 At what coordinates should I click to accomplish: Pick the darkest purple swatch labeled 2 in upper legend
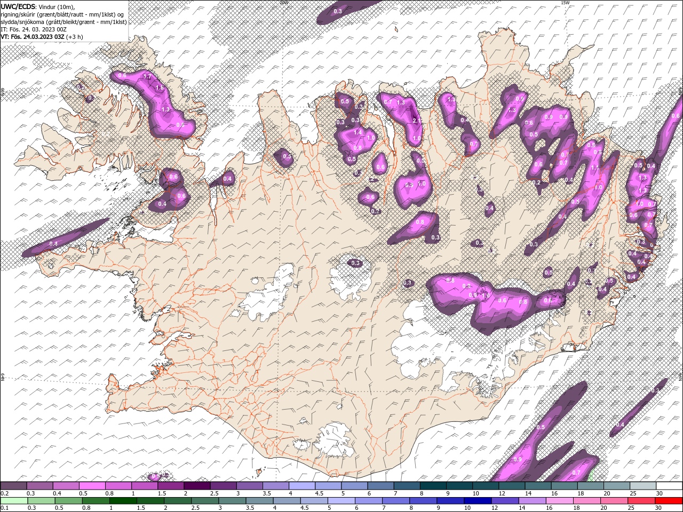click(197, 486)
